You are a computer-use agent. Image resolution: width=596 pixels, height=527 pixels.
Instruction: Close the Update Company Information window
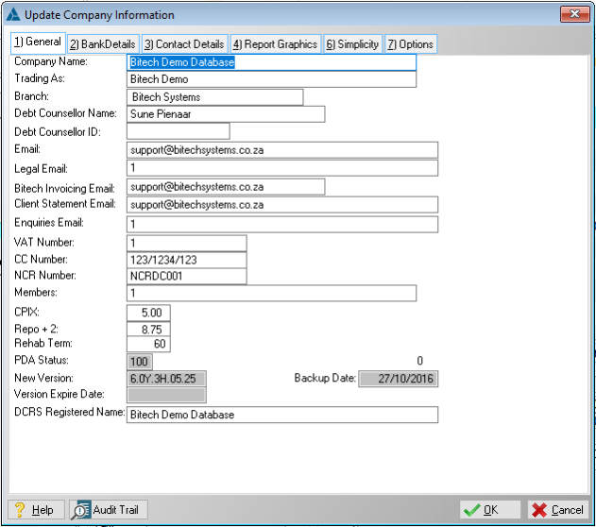(x=574, y=14)
